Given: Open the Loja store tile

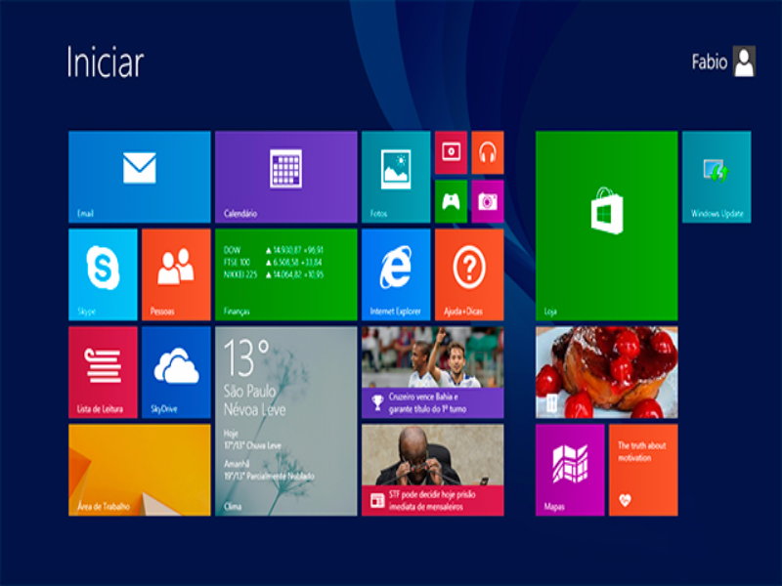Looking at the screenshot, I should coord(607,226).
